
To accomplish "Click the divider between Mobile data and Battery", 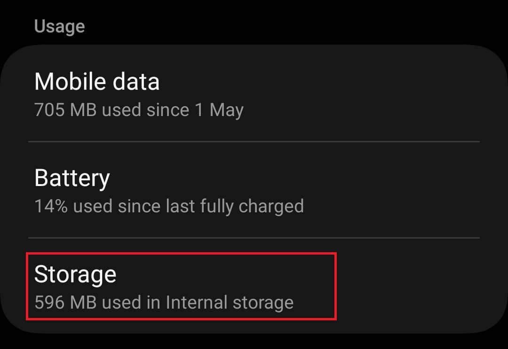I will 254,141.
